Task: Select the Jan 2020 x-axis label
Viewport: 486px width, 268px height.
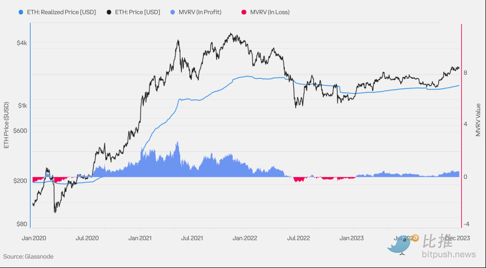Action: 34,238
